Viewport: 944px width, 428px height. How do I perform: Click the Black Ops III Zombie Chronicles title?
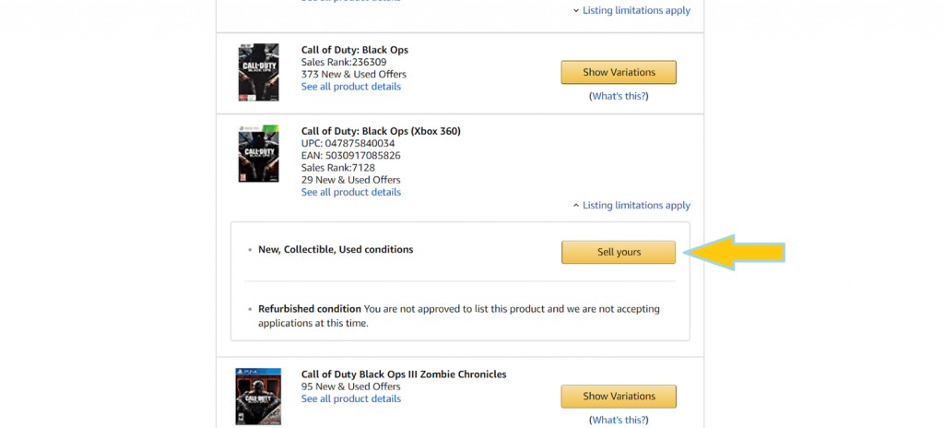pyautogui.click(x=404, y=374)
